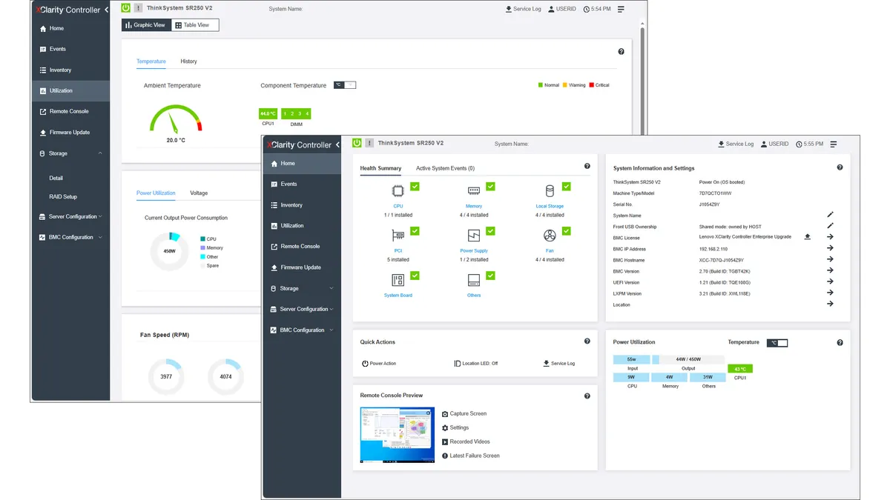Open the hamburger menu in the front Home window
The height and width of the screenshot is (500, 890).
point(834,144)
